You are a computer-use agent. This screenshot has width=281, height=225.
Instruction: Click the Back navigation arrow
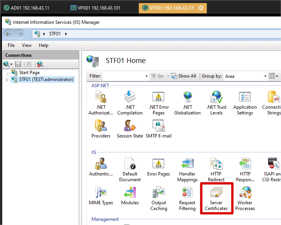(8, 34)
